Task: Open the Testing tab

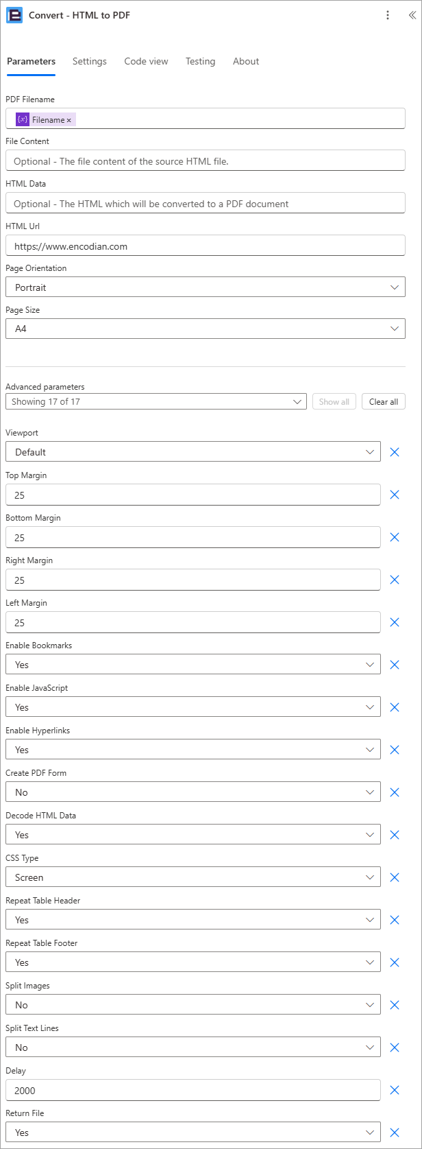Action: click(200, 61)
